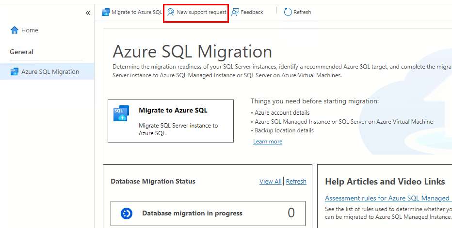Click the View All link

(270, 182)
